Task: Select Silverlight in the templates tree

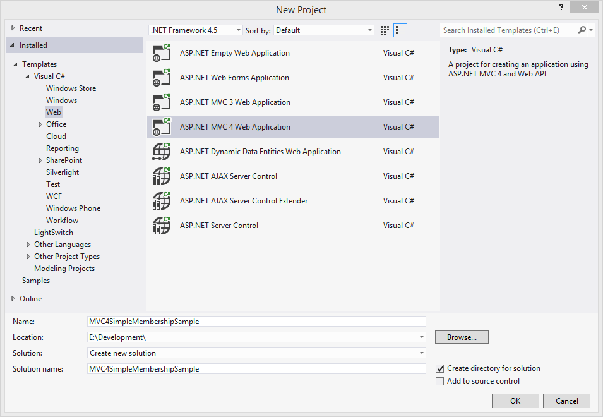Action: 63,172
